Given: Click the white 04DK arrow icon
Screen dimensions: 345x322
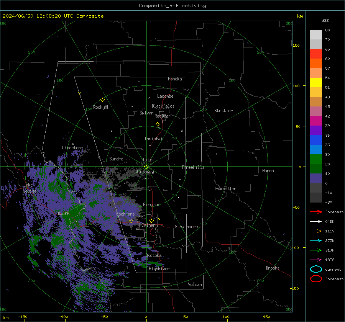Looking at the screenshot, I should (316, 222).
